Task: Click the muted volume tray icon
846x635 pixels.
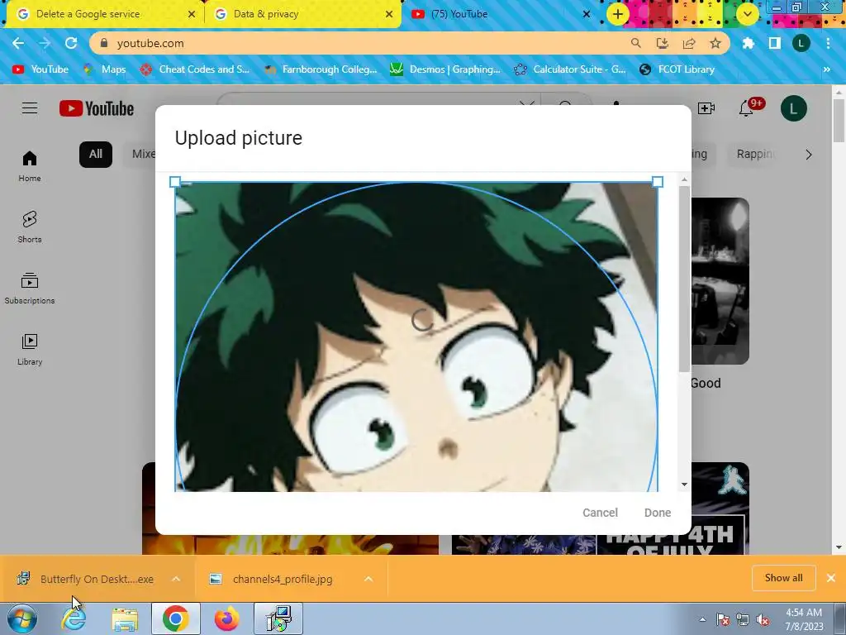Action: click(x=763, y=619)
